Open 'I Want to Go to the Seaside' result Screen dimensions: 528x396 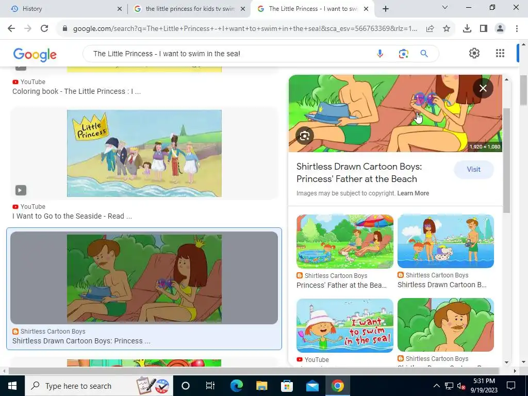point(72,216)
